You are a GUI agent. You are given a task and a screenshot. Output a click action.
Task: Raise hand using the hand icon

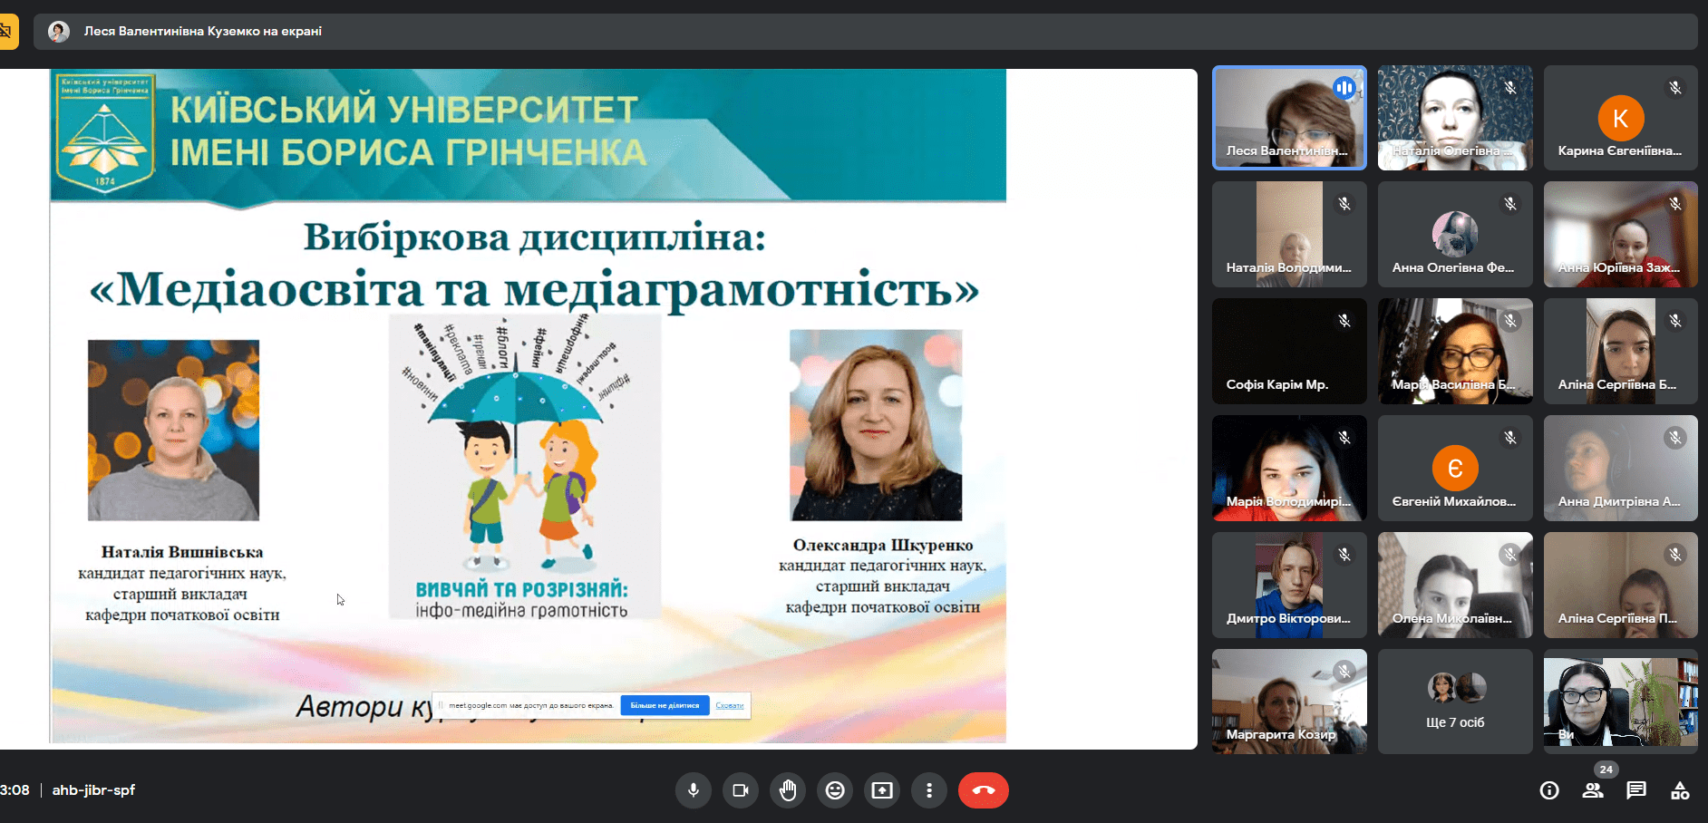[x=788, y=790]
